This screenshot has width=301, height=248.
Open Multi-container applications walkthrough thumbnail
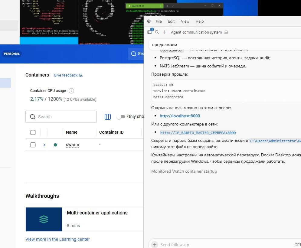[44, 219]
